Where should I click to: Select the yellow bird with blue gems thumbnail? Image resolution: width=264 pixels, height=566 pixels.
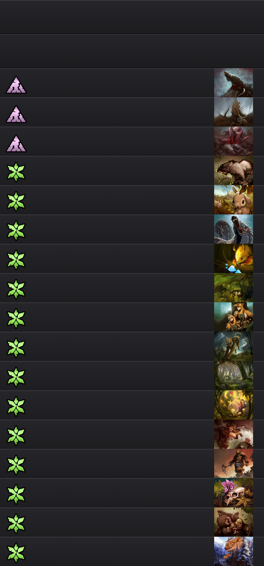click(x=234, y=259)
